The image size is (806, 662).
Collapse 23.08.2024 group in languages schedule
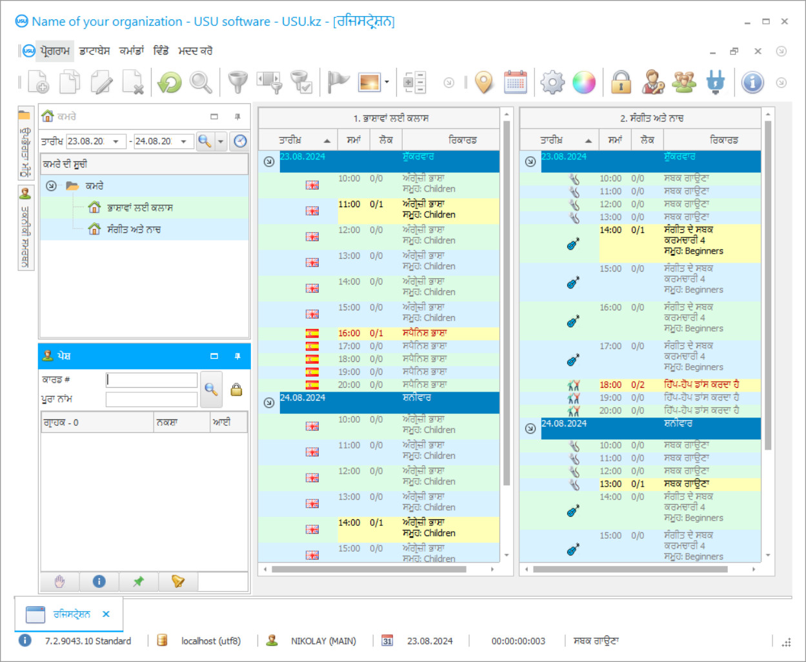coord(269,161)
